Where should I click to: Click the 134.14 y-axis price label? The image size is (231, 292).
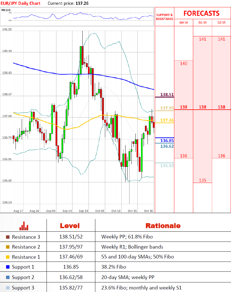point(7,202)
